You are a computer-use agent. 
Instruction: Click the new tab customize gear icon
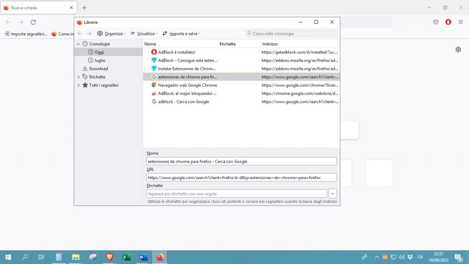coord(458,49)
